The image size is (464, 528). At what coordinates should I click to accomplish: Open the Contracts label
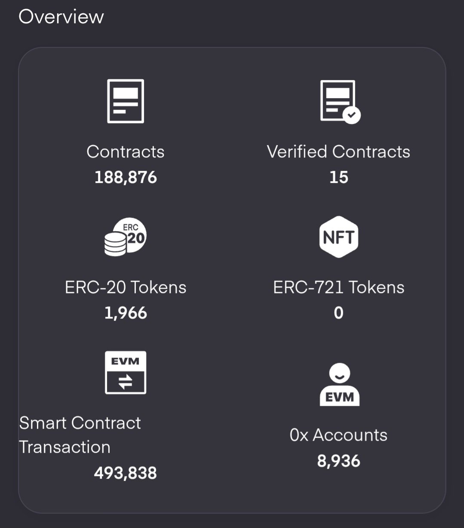pyautogui.click(x=126, y=151)
